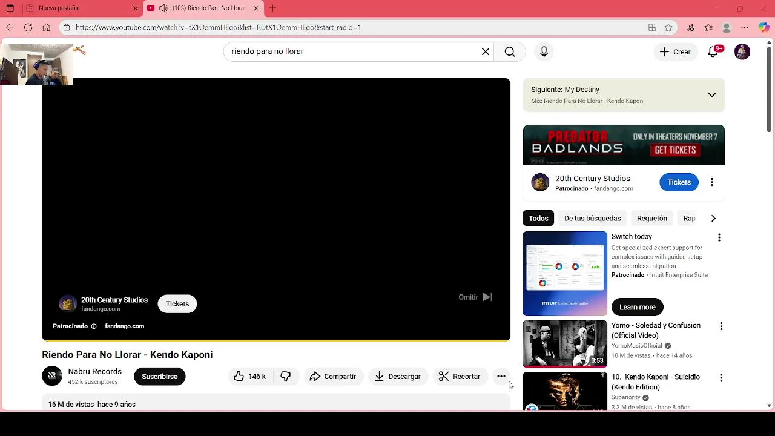The width and height of the screenshot is (775, 436).
Task: Open the Copilot sidebar icon
Action: (x=763, y=27)
